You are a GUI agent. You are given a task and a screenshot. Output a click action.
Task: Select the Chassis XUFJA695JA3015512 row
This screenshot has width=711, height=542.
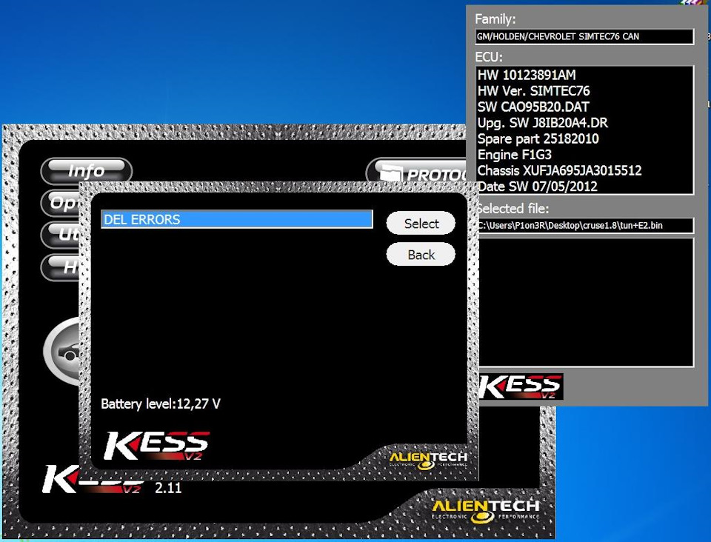[584, 170]
